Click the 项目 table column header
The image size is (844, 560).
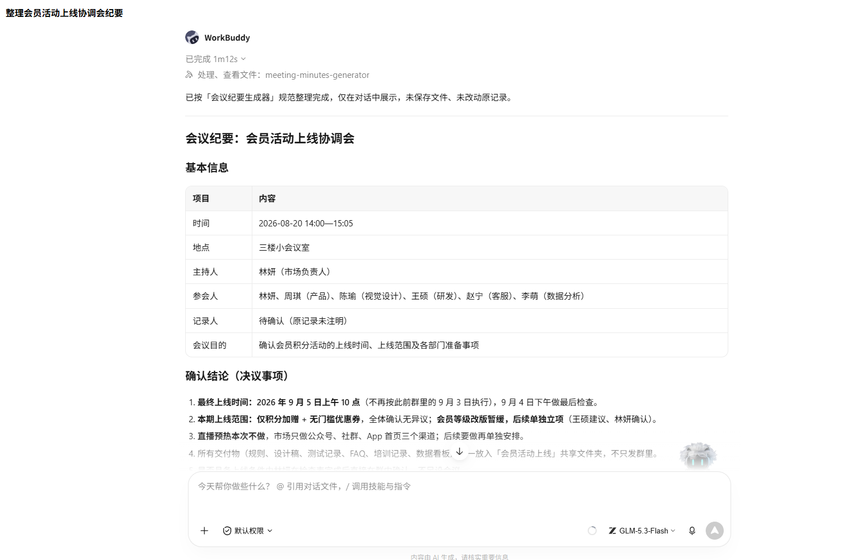click(x=218, y=199)
